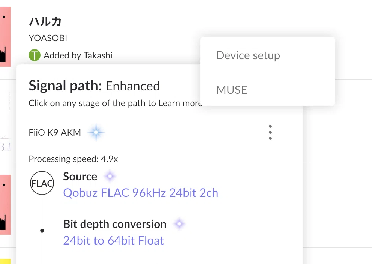Click the pink album thumbnail beside the Source row
This screenshot has height=264, width=372.
pos(5,205)
